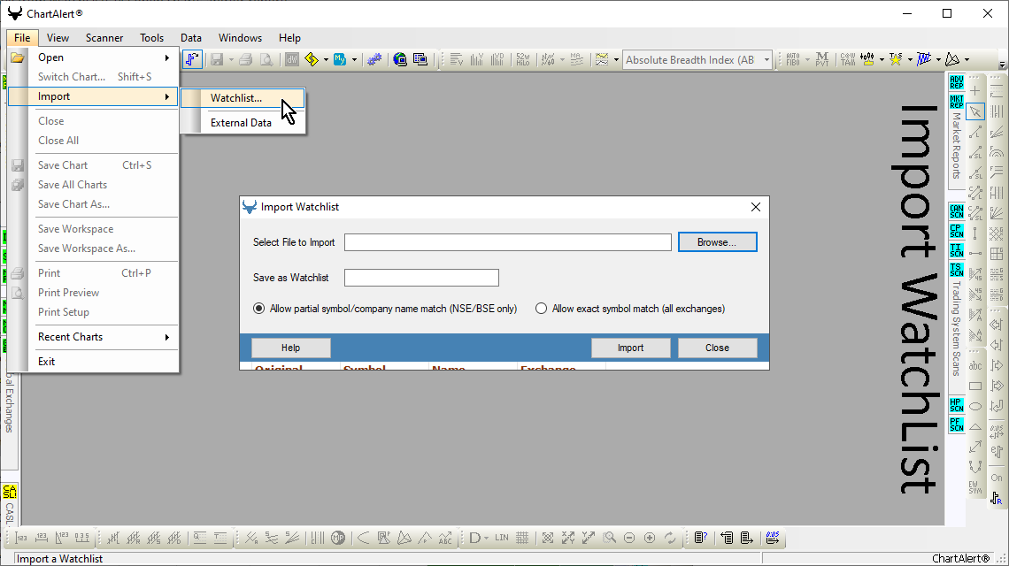Image resolution: width=1009 pixels, height=566 pixels.
Task: Click the star favorites toolbar icon
Action: [x=895, y=60]
